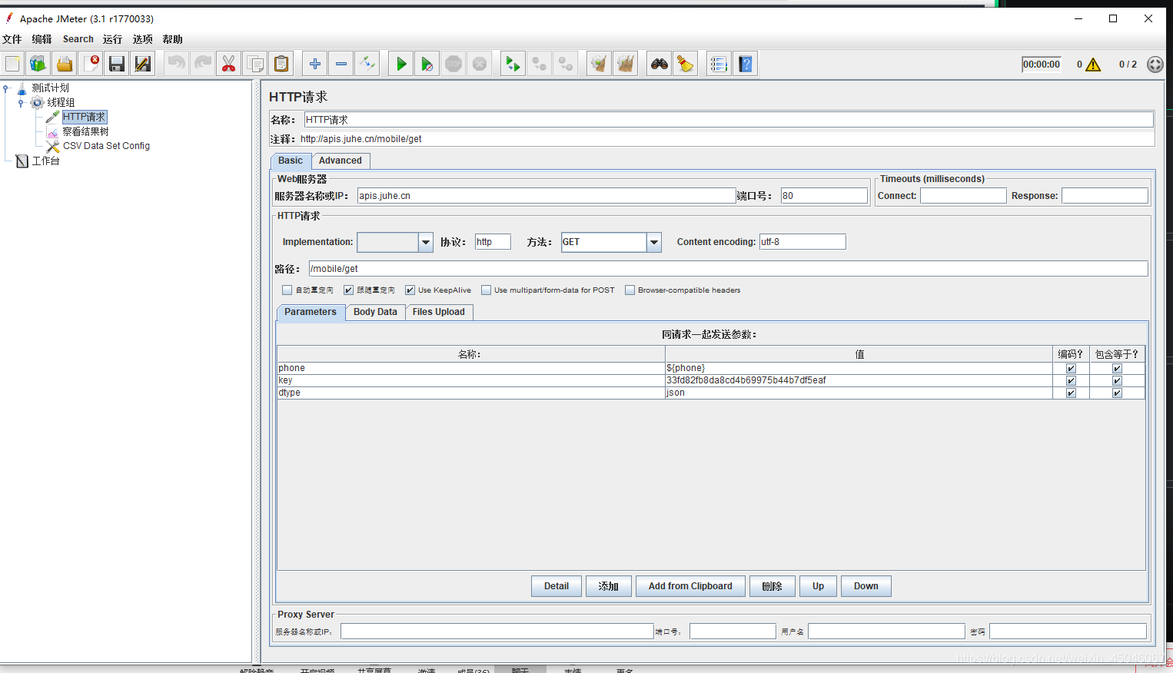Uncheck the 跟随重定向 checkbox
The height and width of the screenshot is (673, 1173).
tap(348, 290)
